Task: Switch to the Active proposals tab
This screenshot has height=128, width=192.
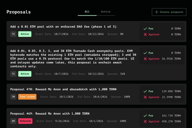Action: click(106, 12)
